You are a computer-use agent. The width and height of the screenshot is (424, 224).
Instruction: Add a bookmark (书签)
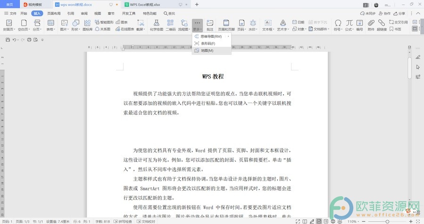pos(395,29)
